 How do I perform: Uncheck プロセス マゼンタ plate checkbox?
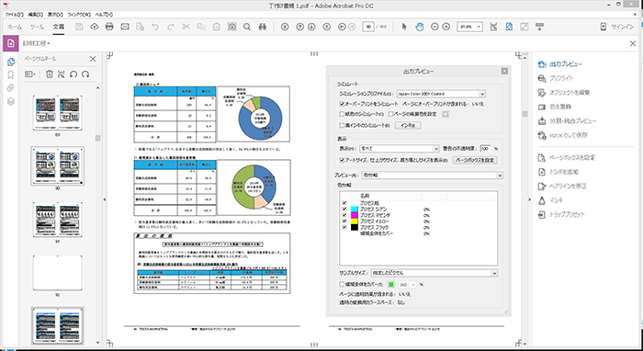(x=344, y=215)
